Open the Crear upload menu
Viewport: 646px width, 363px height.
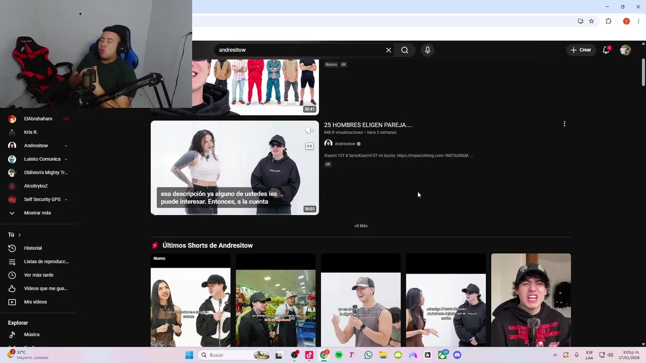pos(581,50)
